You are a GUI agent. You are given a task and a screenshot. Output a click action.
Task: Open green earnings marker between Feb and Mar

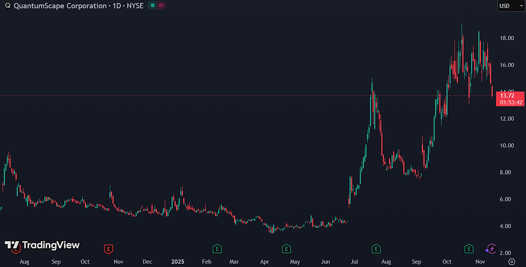click(217, 249)
